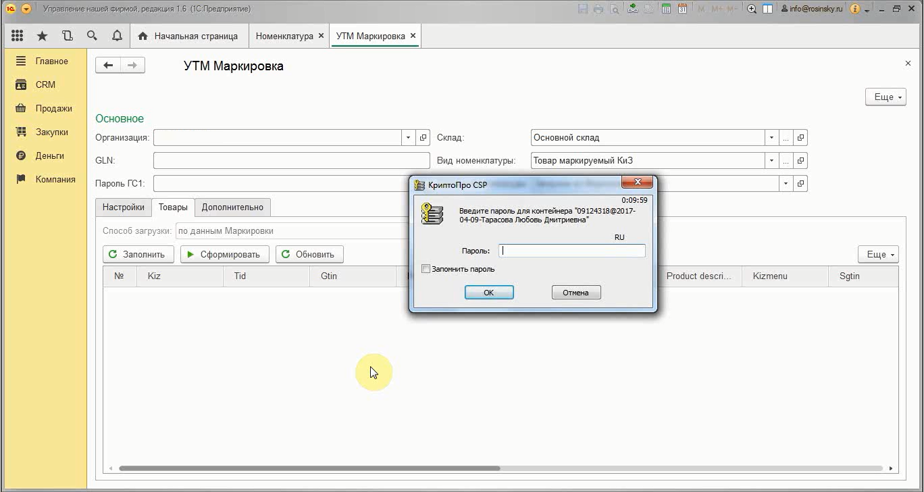Go back with the left arrow button
Viewport: 924px width, 492px height.
click(x=108, y=66)
